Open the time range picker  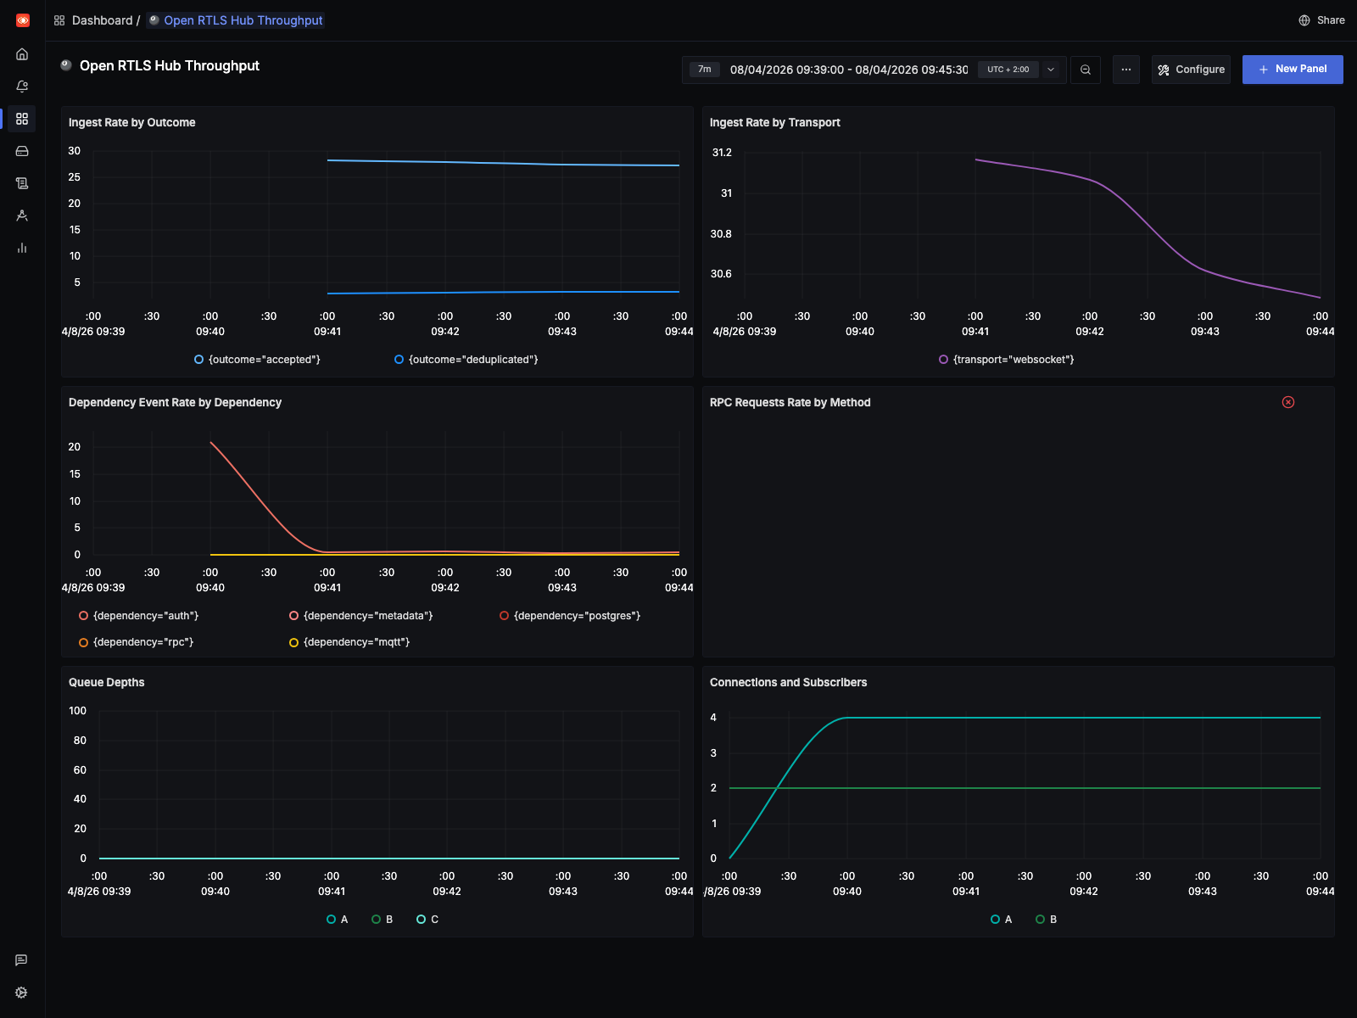click(x=848, y=70)
